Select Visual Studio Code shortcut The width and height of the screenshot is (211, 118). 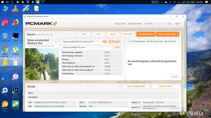(x=5, y=79)
